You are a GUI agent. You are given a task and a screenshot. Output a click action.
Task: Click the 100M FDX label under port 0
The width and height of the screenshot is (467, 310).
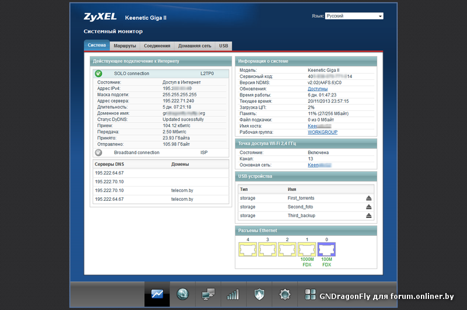coord(327,262)
